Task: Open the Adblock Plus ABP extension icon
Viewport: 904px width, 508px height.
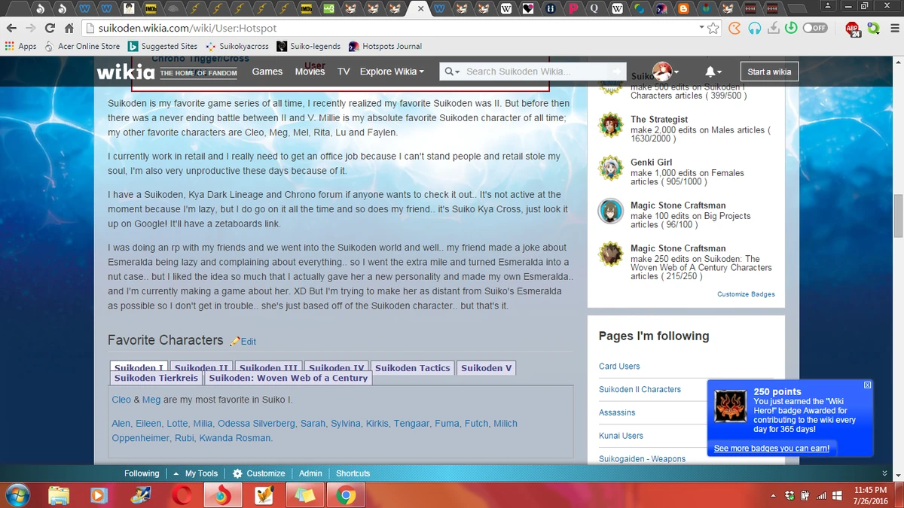Action: [853, 29]
